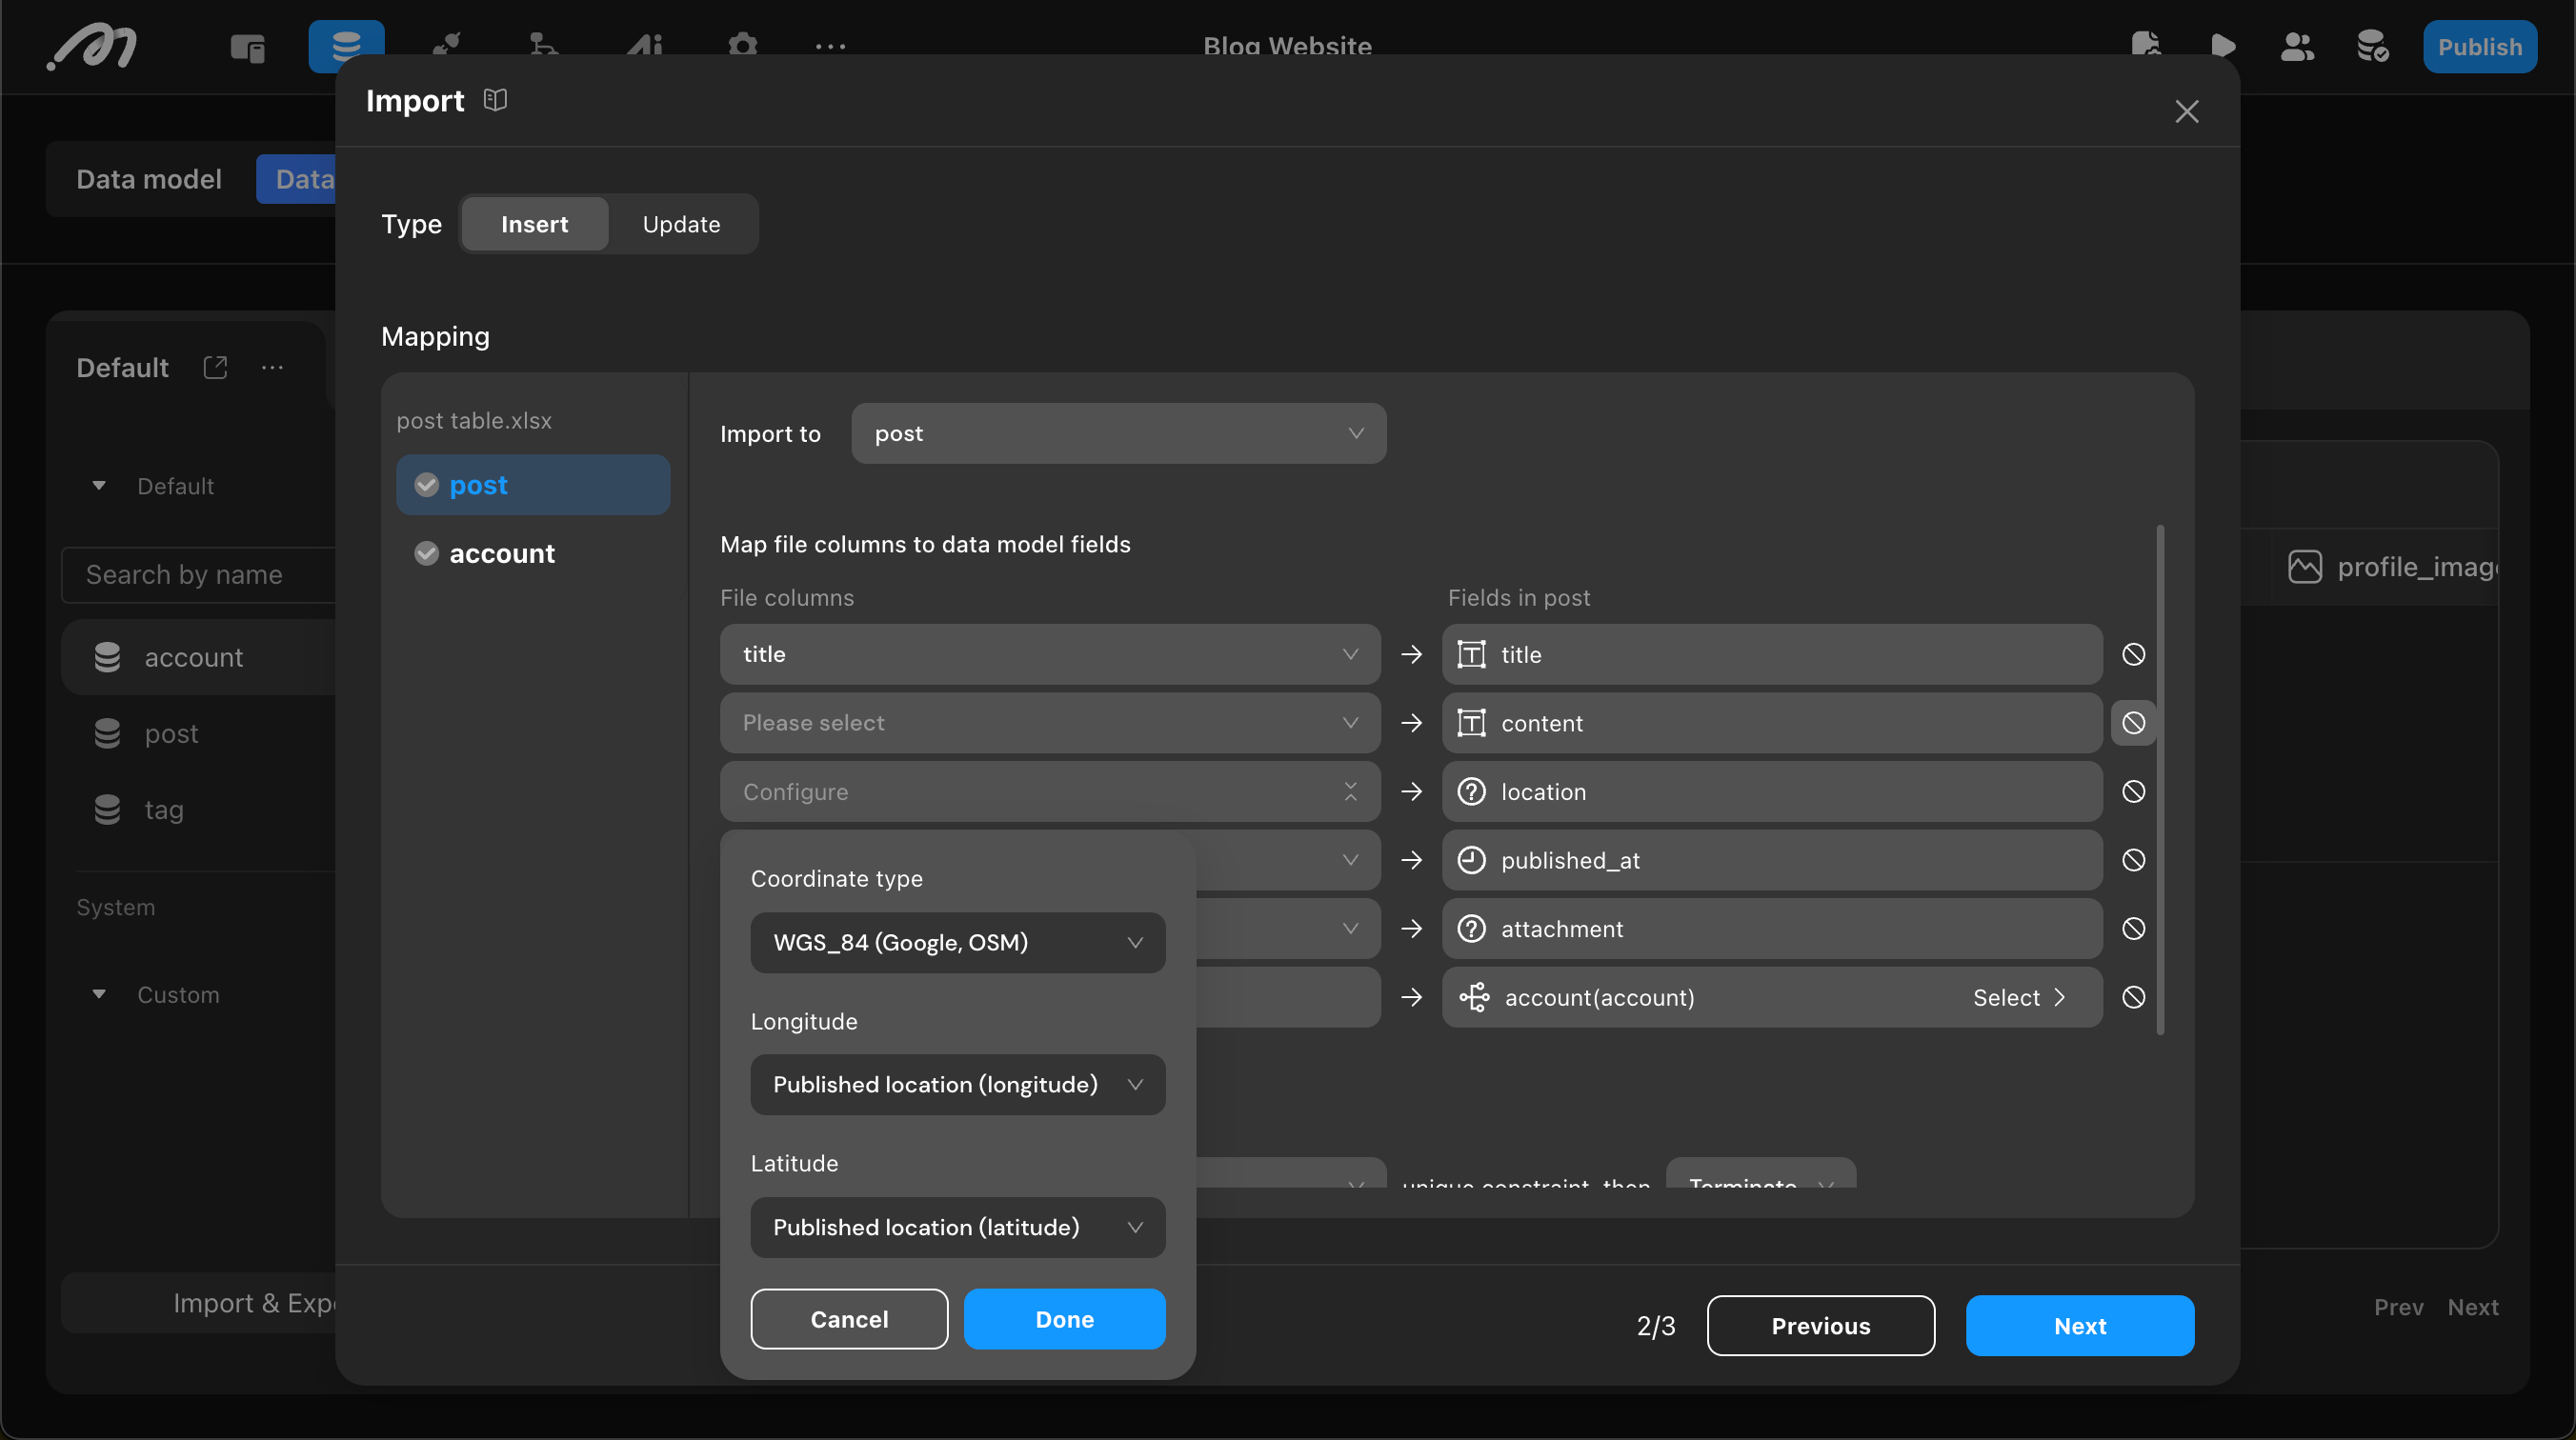
Task: Click the location field in post
Action: point(1772,791)
